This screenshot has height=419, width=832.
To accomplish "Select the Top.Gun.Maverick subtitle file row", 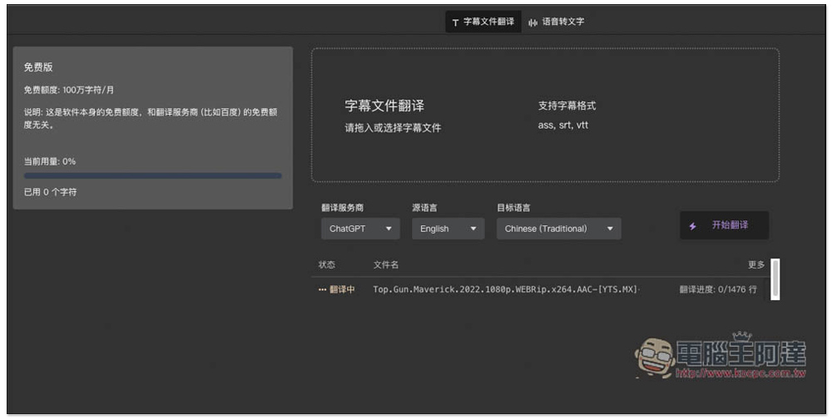I will click(505, 289).
